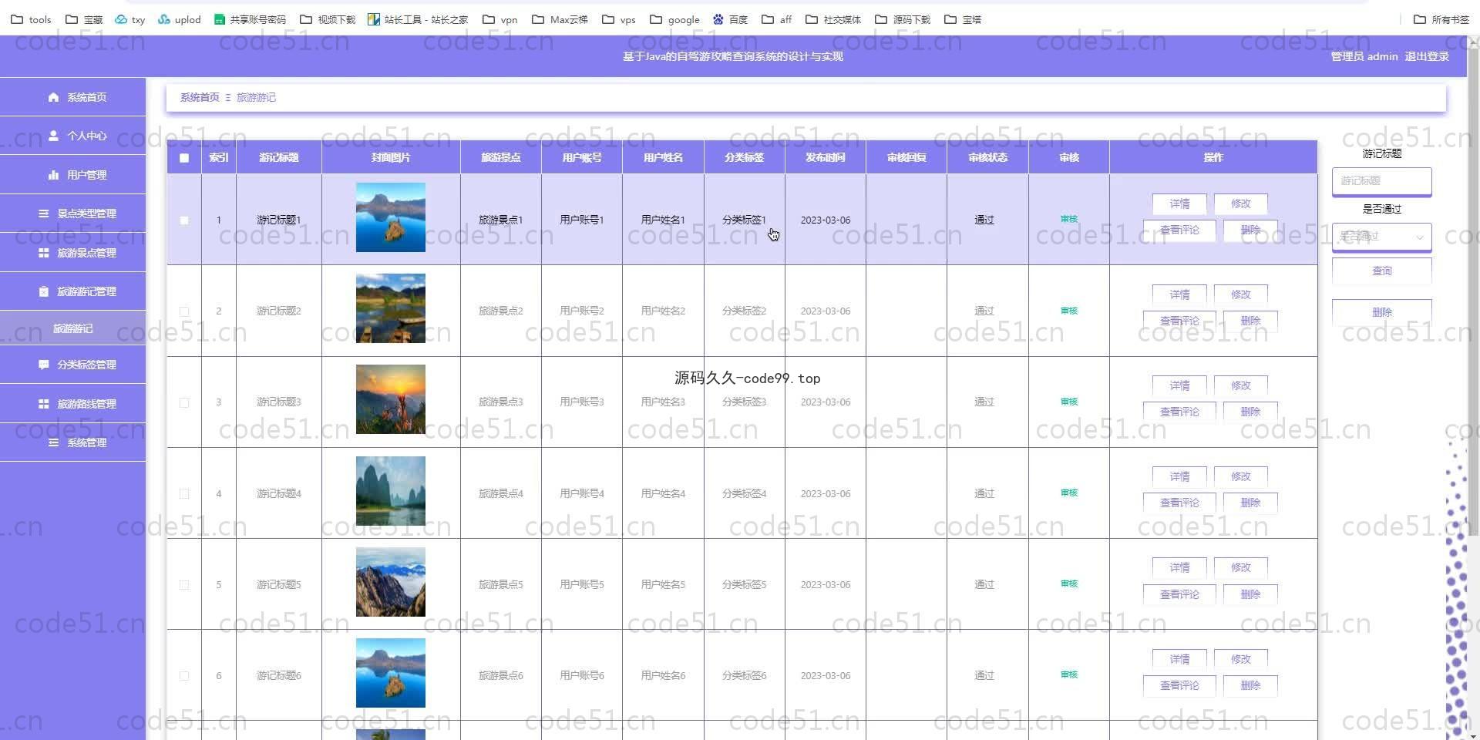1480x740 pixels.
Task: Click the list icon beside 景点类型管理
Action: [x=44, y=214]
